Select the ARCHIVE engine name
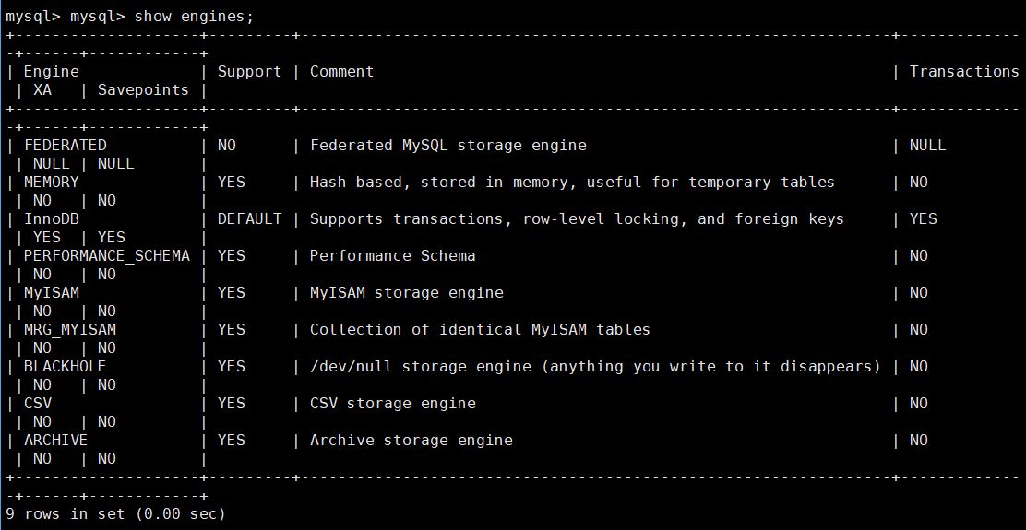This screenshot has height=530, width=1026. click(55, 441)
